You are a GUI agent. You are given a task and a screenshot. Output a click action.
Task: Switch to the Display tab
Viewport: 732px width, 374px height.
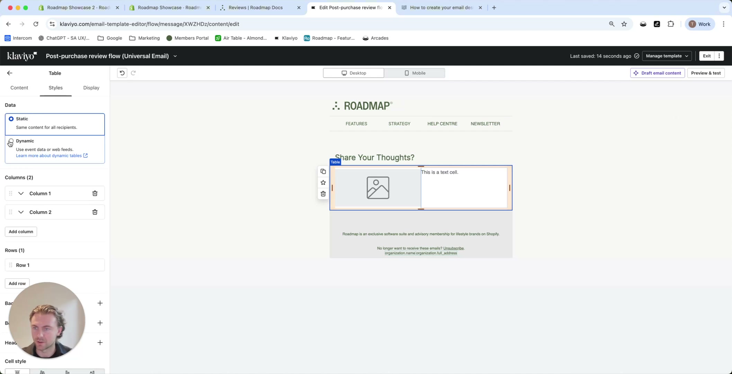(x=91, y=88)
